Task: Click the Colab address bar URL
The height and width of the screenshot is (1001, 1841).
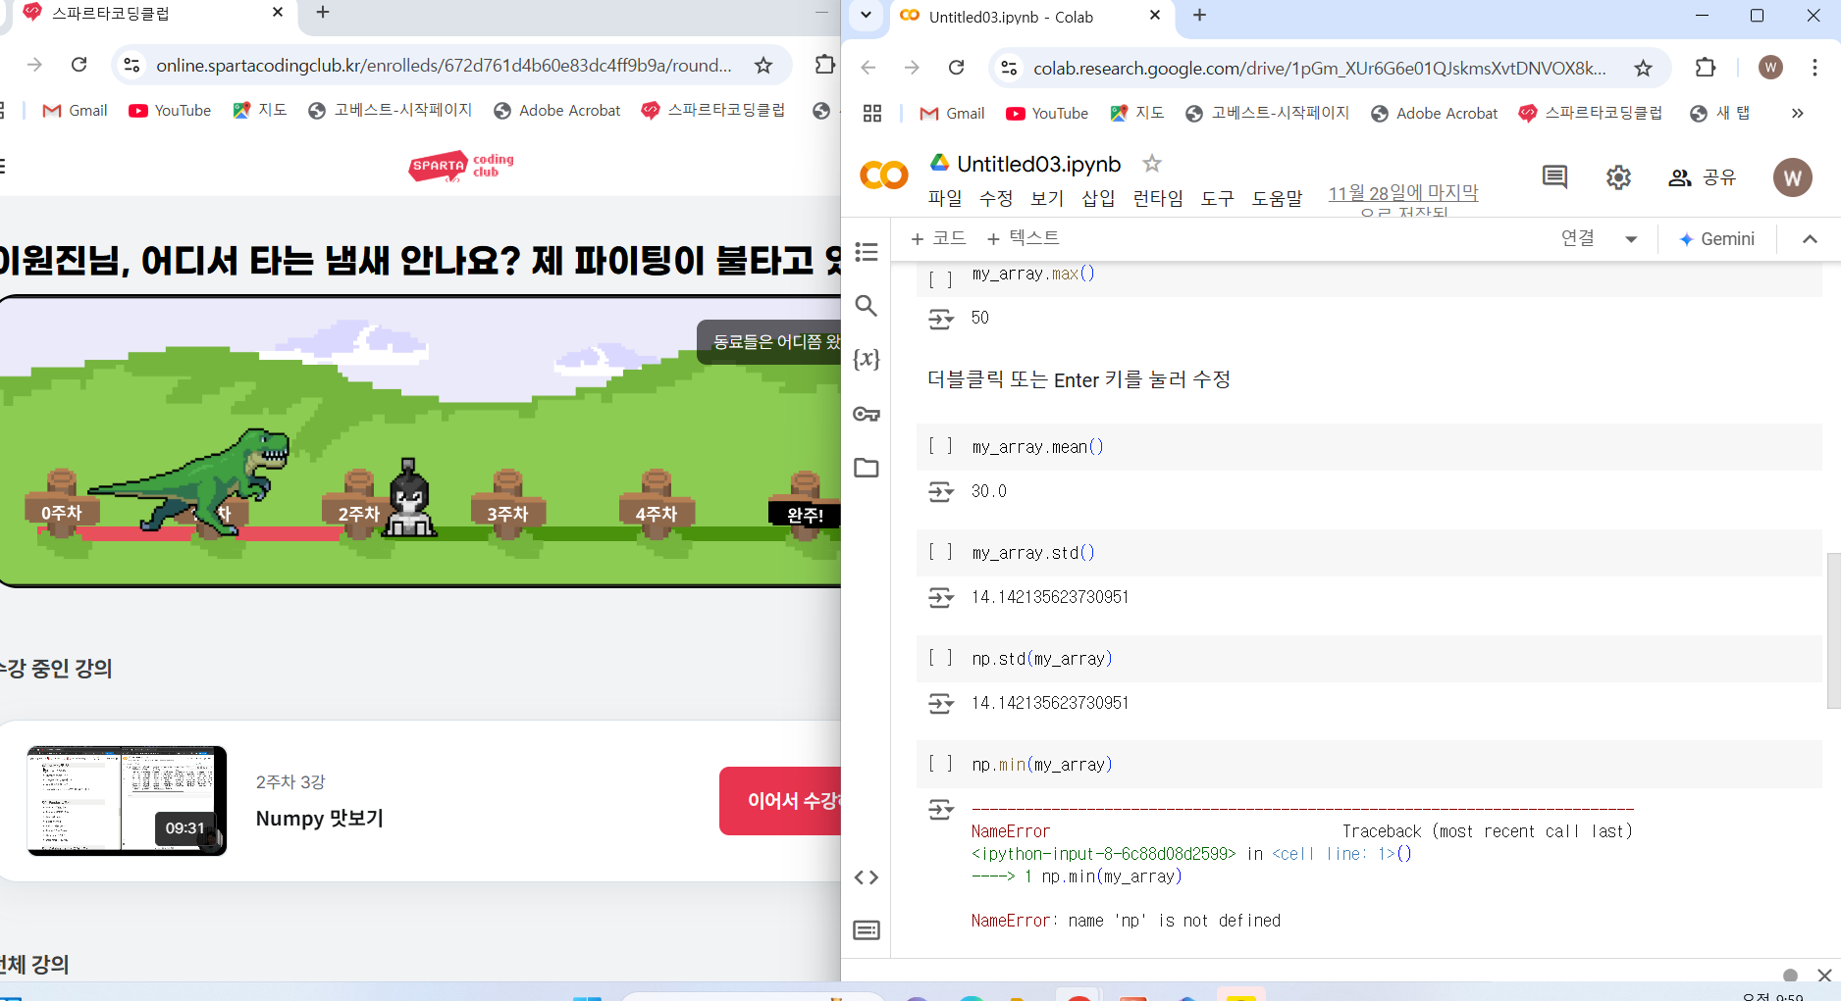Action: 1319,69
